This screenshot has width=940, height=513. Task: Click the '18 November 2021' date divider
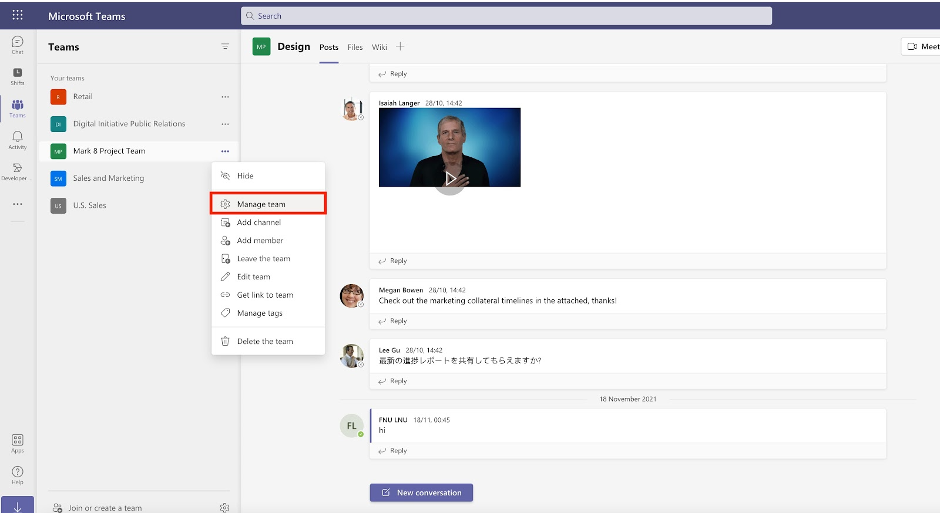pyautogui.click(x=627, y=399)
